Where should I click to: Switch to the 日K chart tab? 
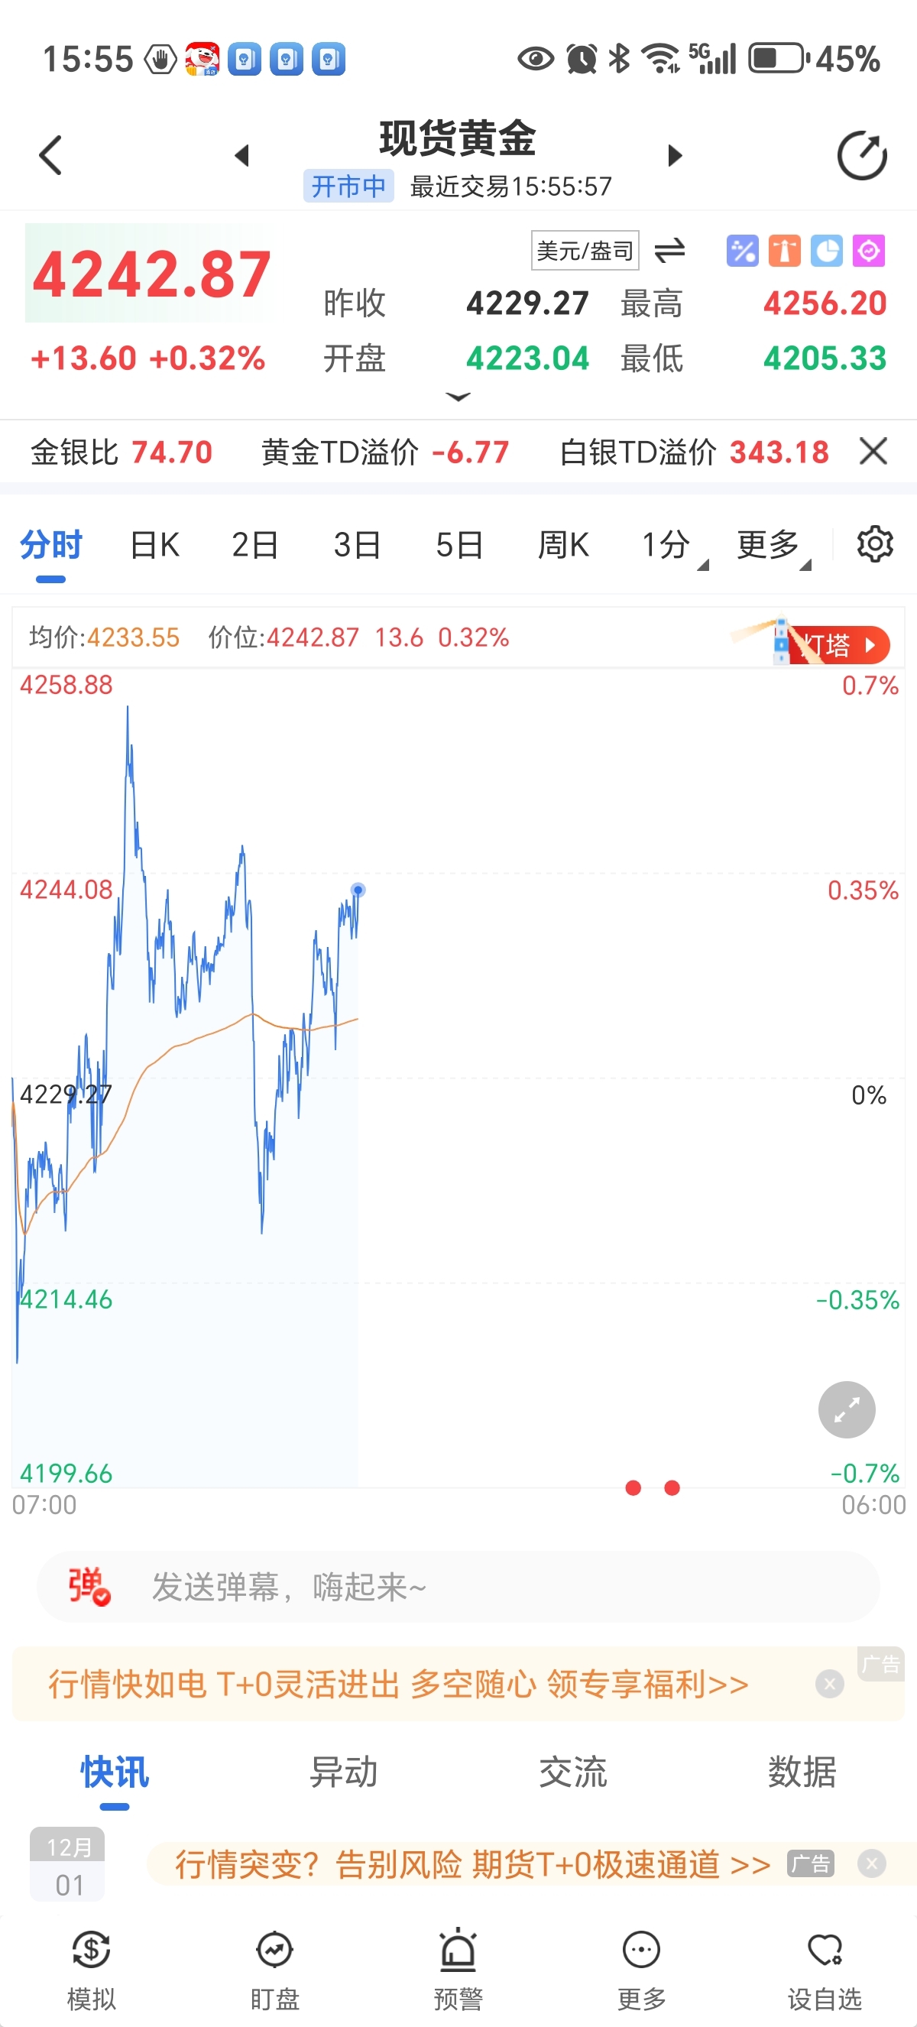(x=155, y=544)
